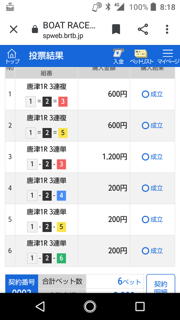
Task: Tap the 成立 status in row 3
Action: click(152, 157)
